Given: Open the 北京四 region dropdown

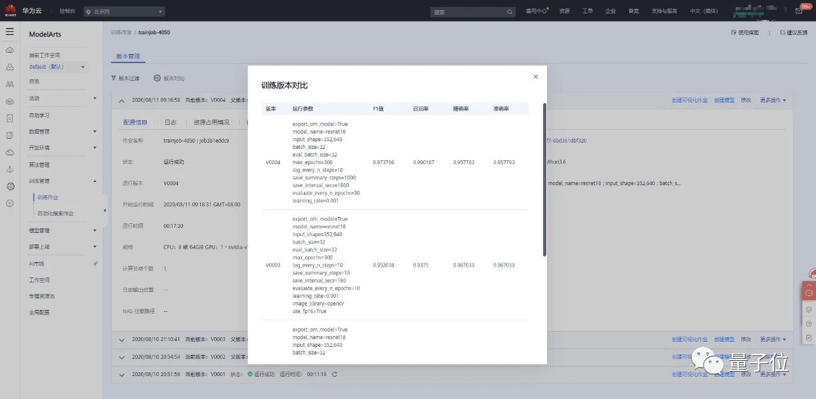Looking at the screenshot, I should (x=124, y=11).
